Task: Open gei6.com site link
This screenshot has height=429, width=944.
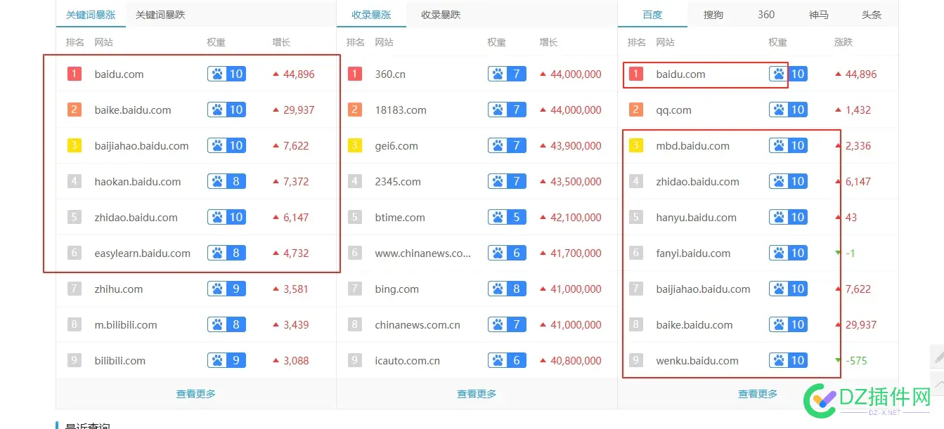Action: 396,146
